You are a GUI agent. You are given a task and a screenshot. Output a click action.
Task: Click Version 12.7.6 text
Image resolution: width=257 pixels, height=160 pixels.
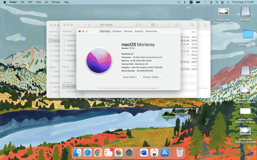pos(128,48)
